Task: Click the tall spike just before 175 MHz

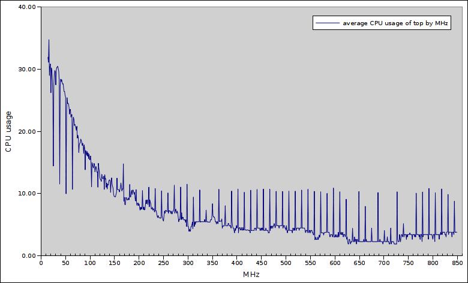Action: tap(123, 164)
